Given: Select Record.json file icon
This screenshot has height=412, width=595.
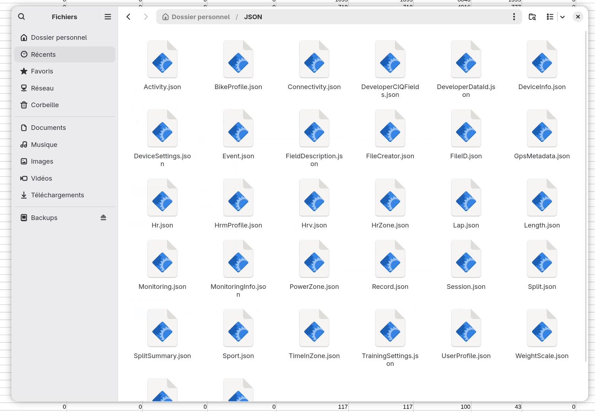Looking at the screenshot, I should tap(390, 259).
